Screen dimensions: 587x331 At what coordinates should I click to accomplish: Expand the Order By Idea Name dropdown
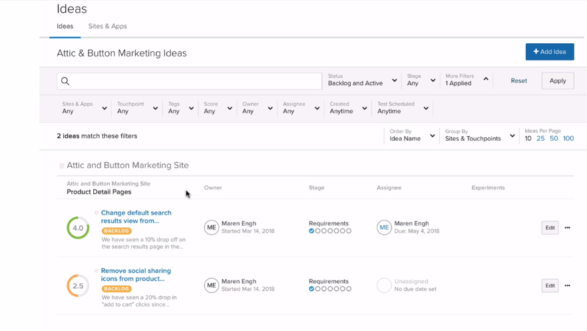point(411,136)
